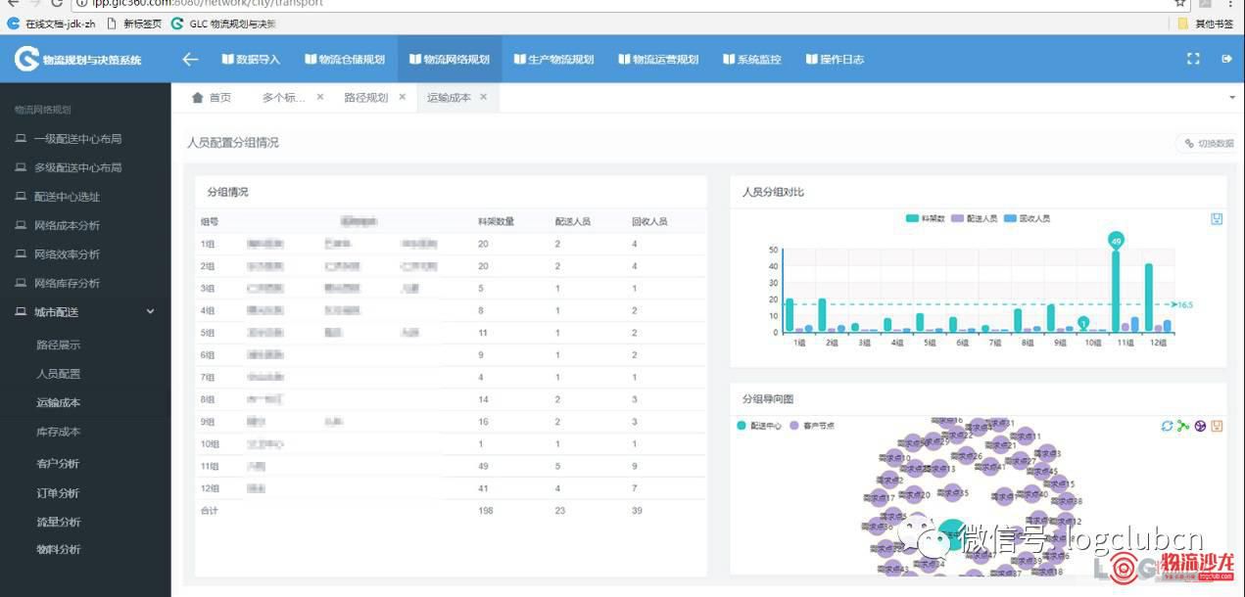The image size is (1245, 597).
Task: Click the 12组 row label
Action: (208, 487)
